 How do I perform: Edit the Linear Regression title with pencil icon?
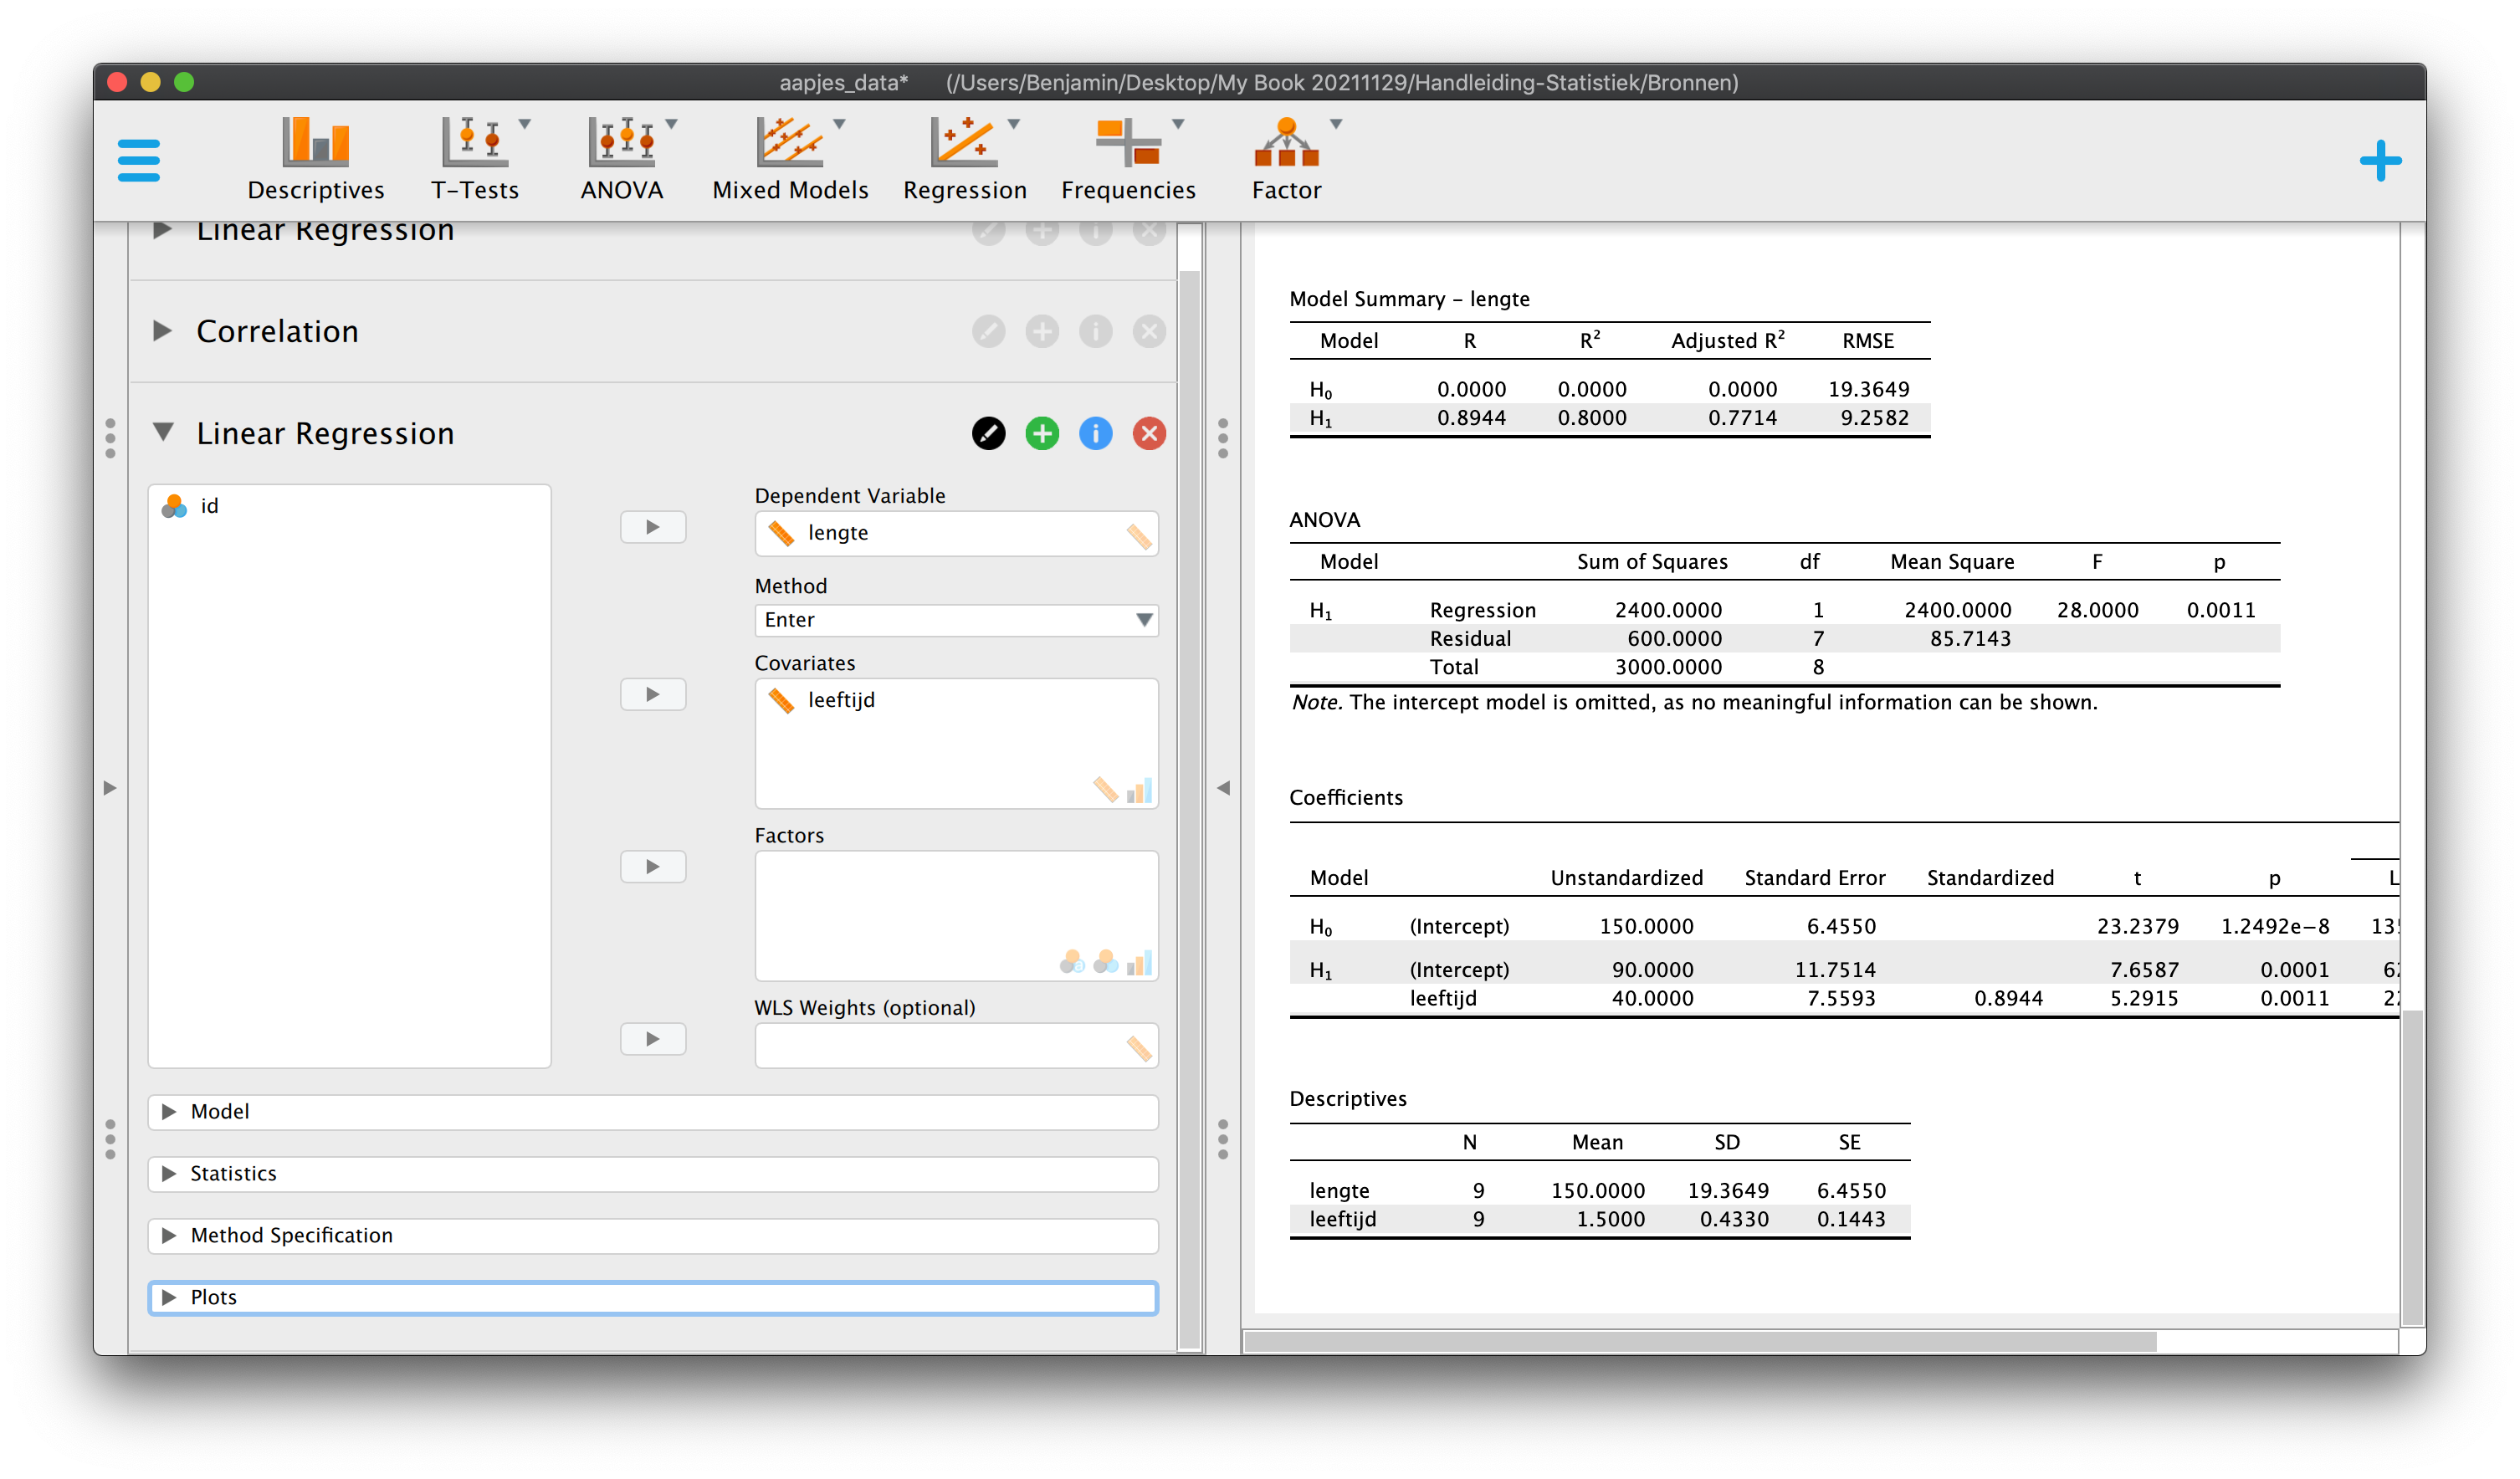pos(989,433)
